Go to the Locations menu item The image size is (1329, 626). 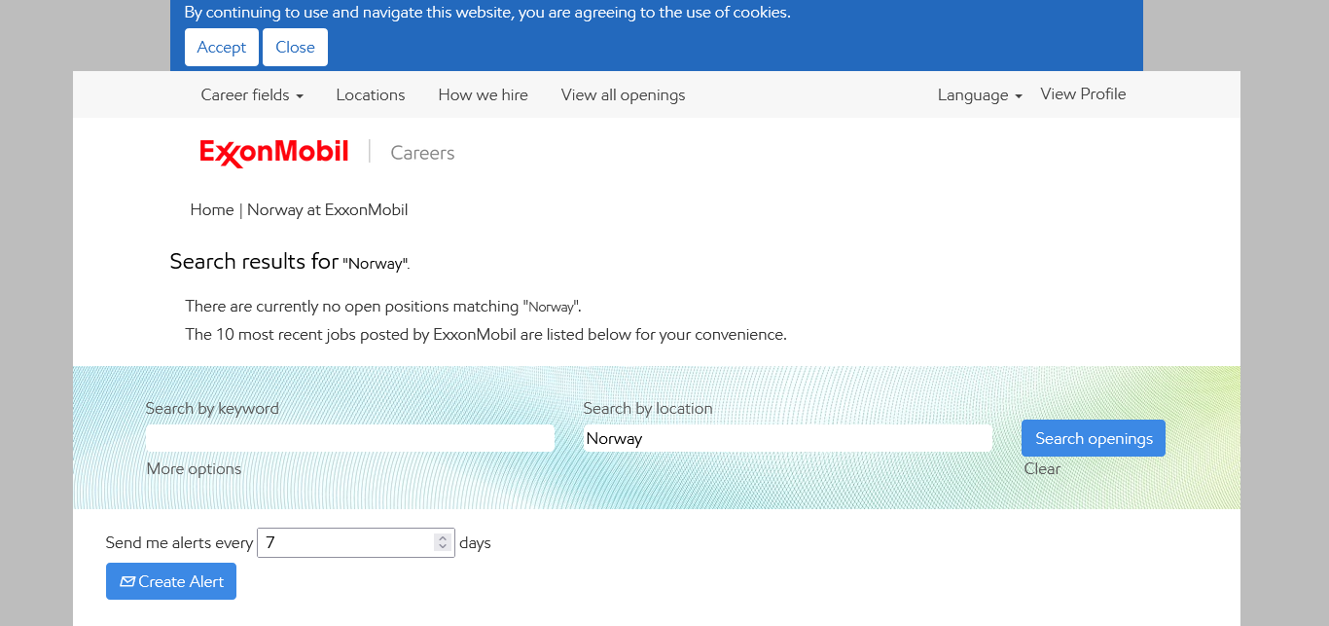pos(370,95)
